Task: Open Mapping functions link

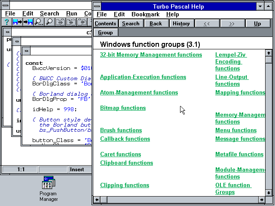Action: pyautogui.click(x=240, y=93)
